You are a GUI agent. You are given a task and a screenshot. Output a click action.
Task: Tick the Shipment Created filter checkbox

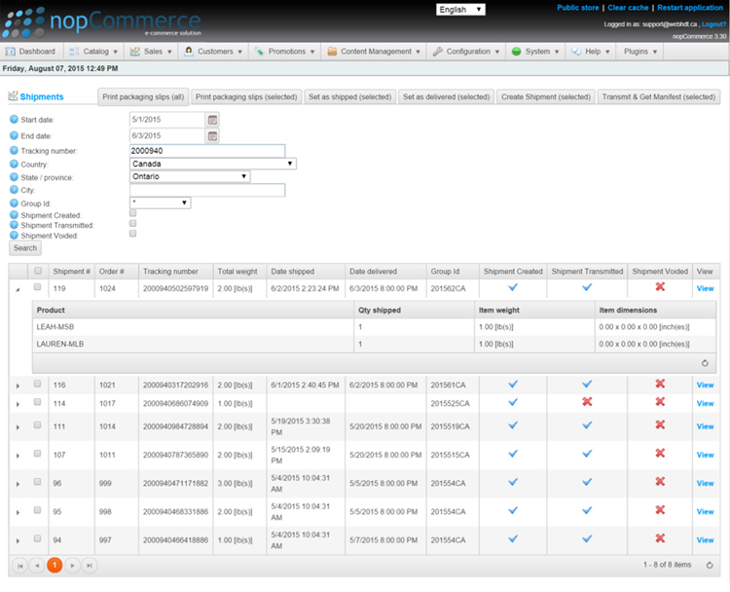(132, 213)
